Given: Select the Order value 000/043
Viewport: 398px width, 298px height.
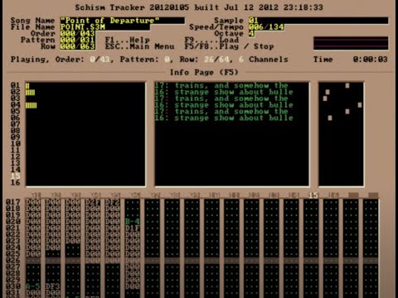Looking at the screenshot, I should click(x=78, y=34).
